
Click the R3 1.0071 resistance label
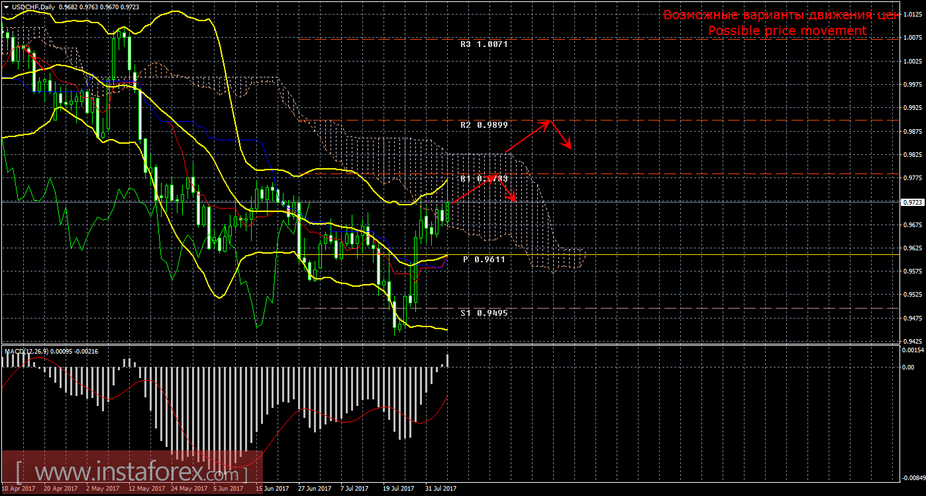point(484,44)
